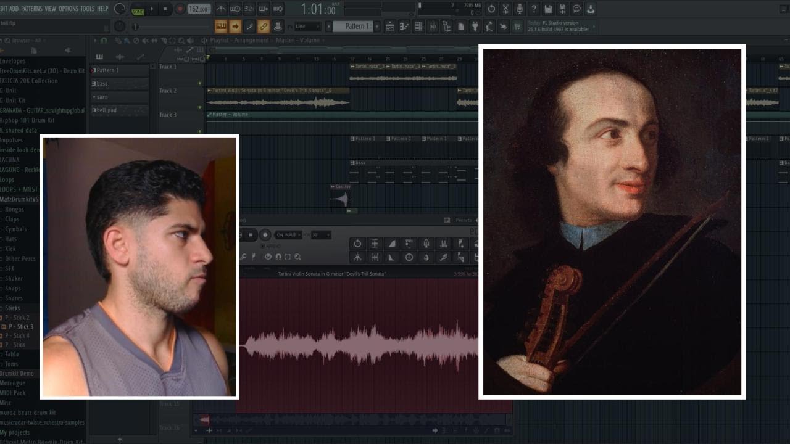Toggle the metronome icon
The width and height of the screenshot is (790, 444).
pyautogui.click(x=221, y=9)
